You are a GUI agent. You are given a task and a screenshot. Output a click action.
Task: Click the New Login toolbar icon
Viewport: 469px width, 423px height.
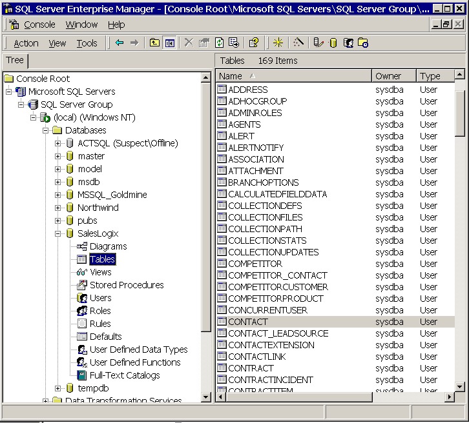pyautogui.click(x=348, y=43)
